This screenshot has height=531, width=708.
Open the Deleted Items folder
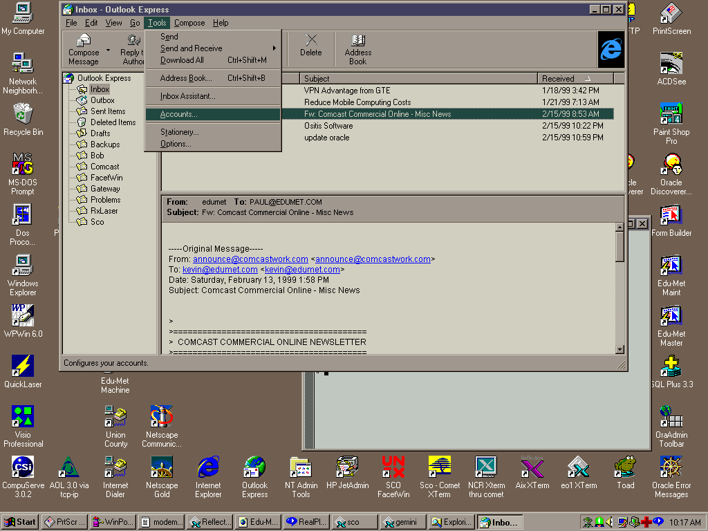(113, 122)
